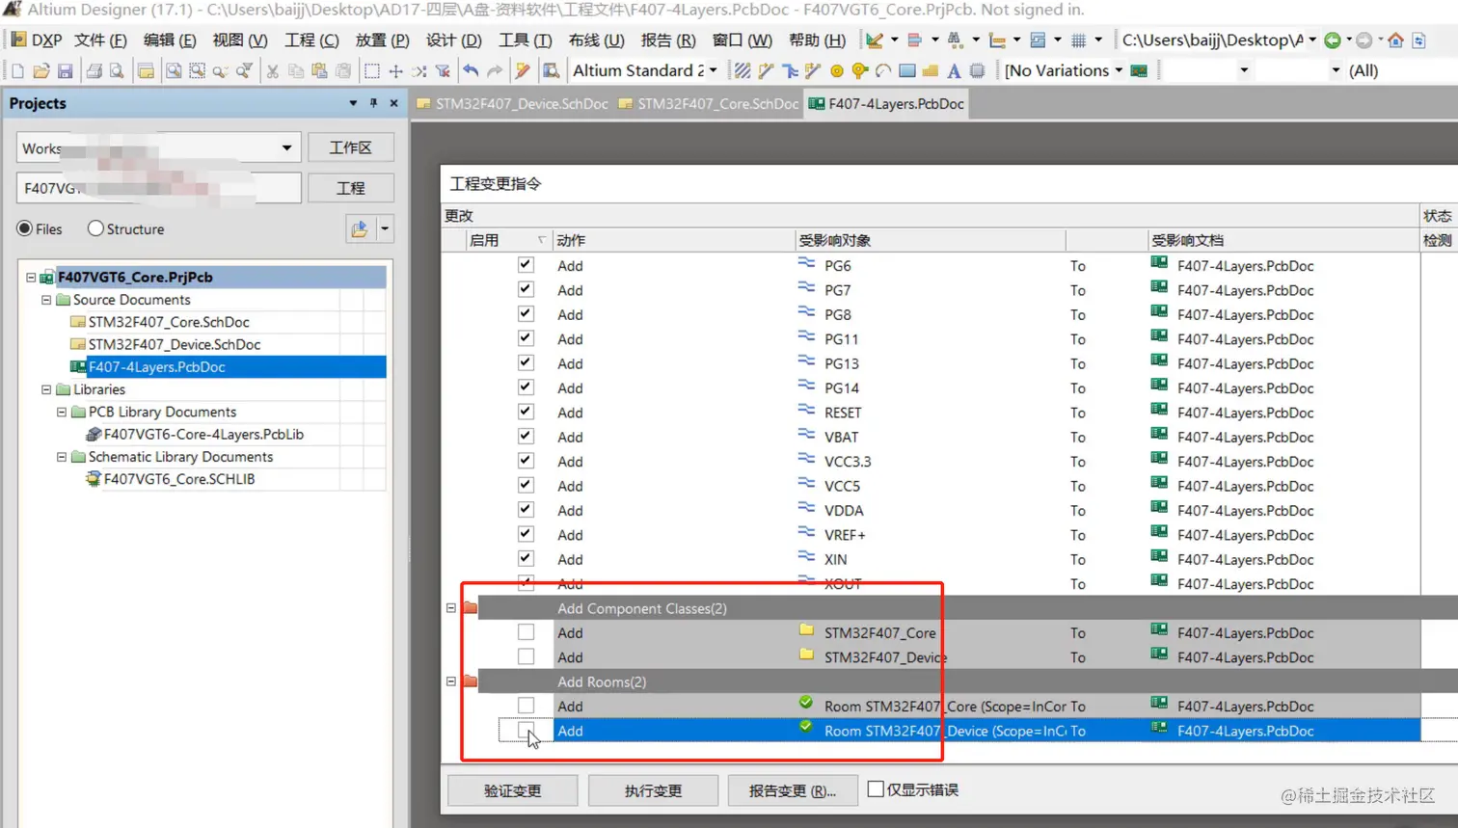Collapse the Add Component Classes(2) group

point(450,608)
